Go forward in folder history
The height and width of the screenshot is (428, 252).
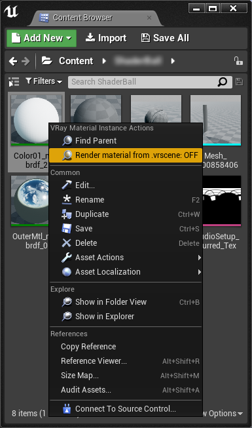pos(26,61)
